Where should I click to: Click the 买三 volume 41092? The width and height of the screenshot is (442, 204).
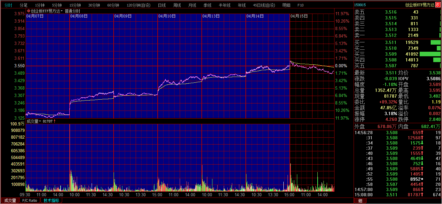412,54
